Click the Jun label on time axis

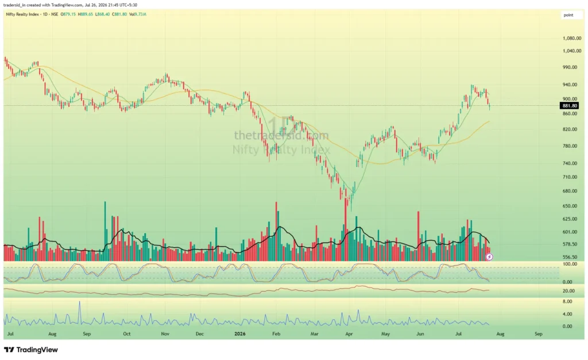420,334
